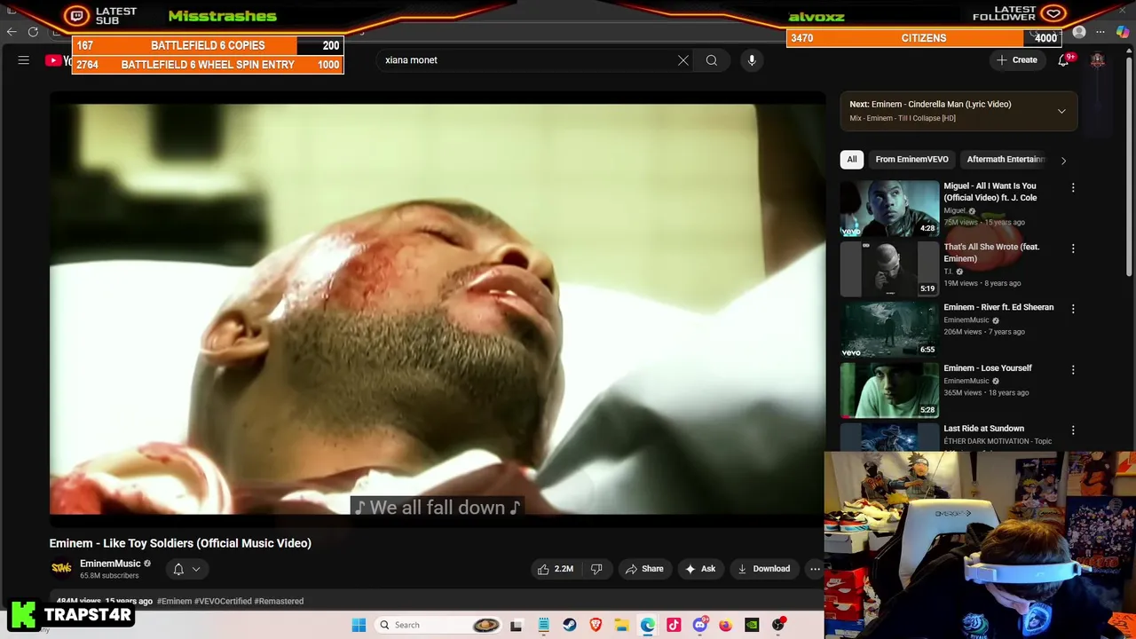1136x639 pixels.
Task: Open the browser profile icon
Action: [1079, 32]
